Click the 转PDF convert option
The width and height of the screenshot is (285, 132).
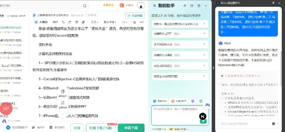pos(38,127)
